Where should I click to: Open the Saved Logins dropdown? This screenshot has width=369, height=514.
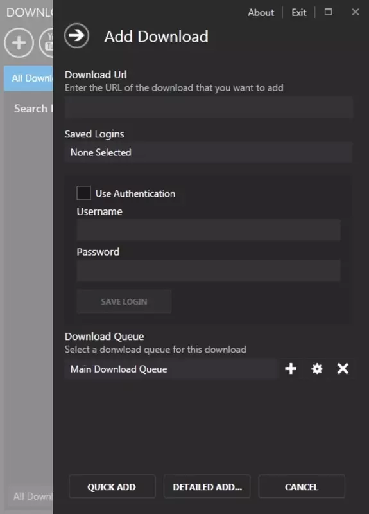[209, 152]
